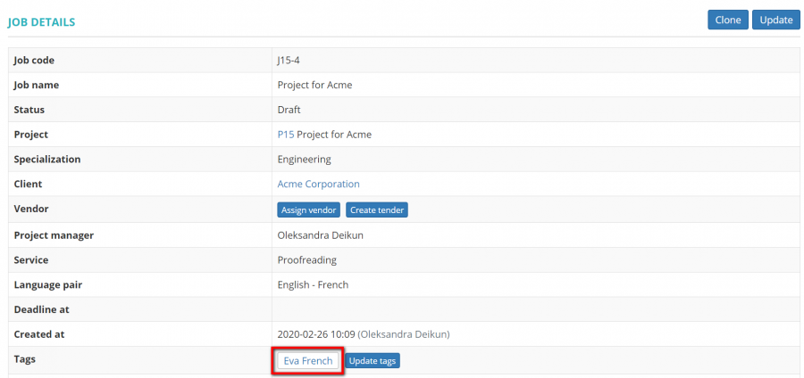Viewport: 804px width, 378px height.
Task: Click Assign vendor in the Vendor row
Action: tap(308, 210)
